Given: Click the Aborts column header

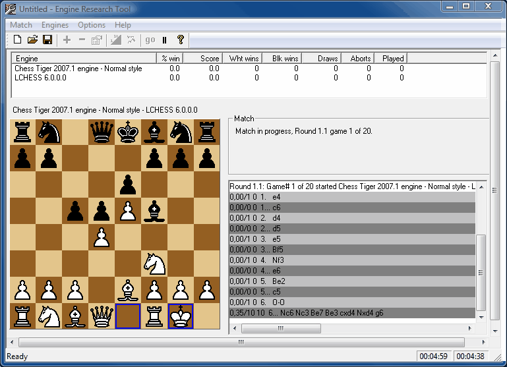Looking at the screenshot, I should (x=358, y=59).
